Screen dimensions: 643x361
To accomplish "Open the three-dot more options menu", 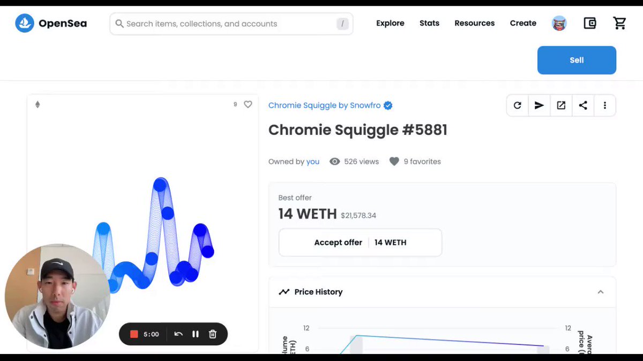I will point(604,105).
